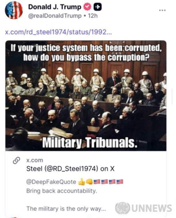Image resolution: width=176 pixels, height=218 pixels.
Task: Click the UN globe emblem watermark
Action: 122,208
